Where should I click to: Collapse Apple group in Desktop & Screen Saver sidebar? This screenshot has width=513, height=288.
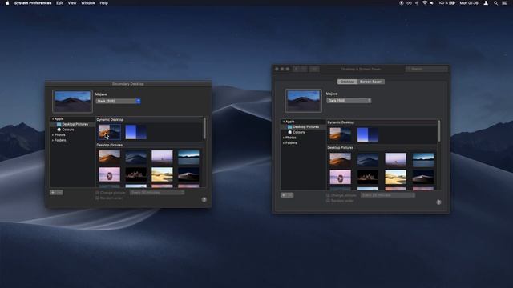pyautogui.click(x=283, y=122)
